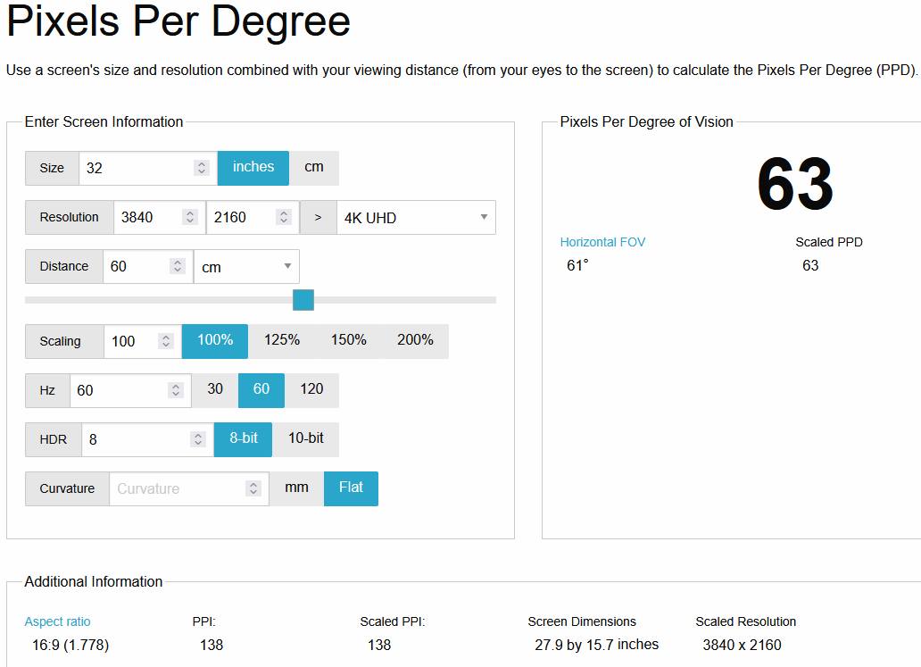Image resolution: width=921 pixels, height=667 pixels.
Task: Click the Distance value field
Action: [147, 267]
